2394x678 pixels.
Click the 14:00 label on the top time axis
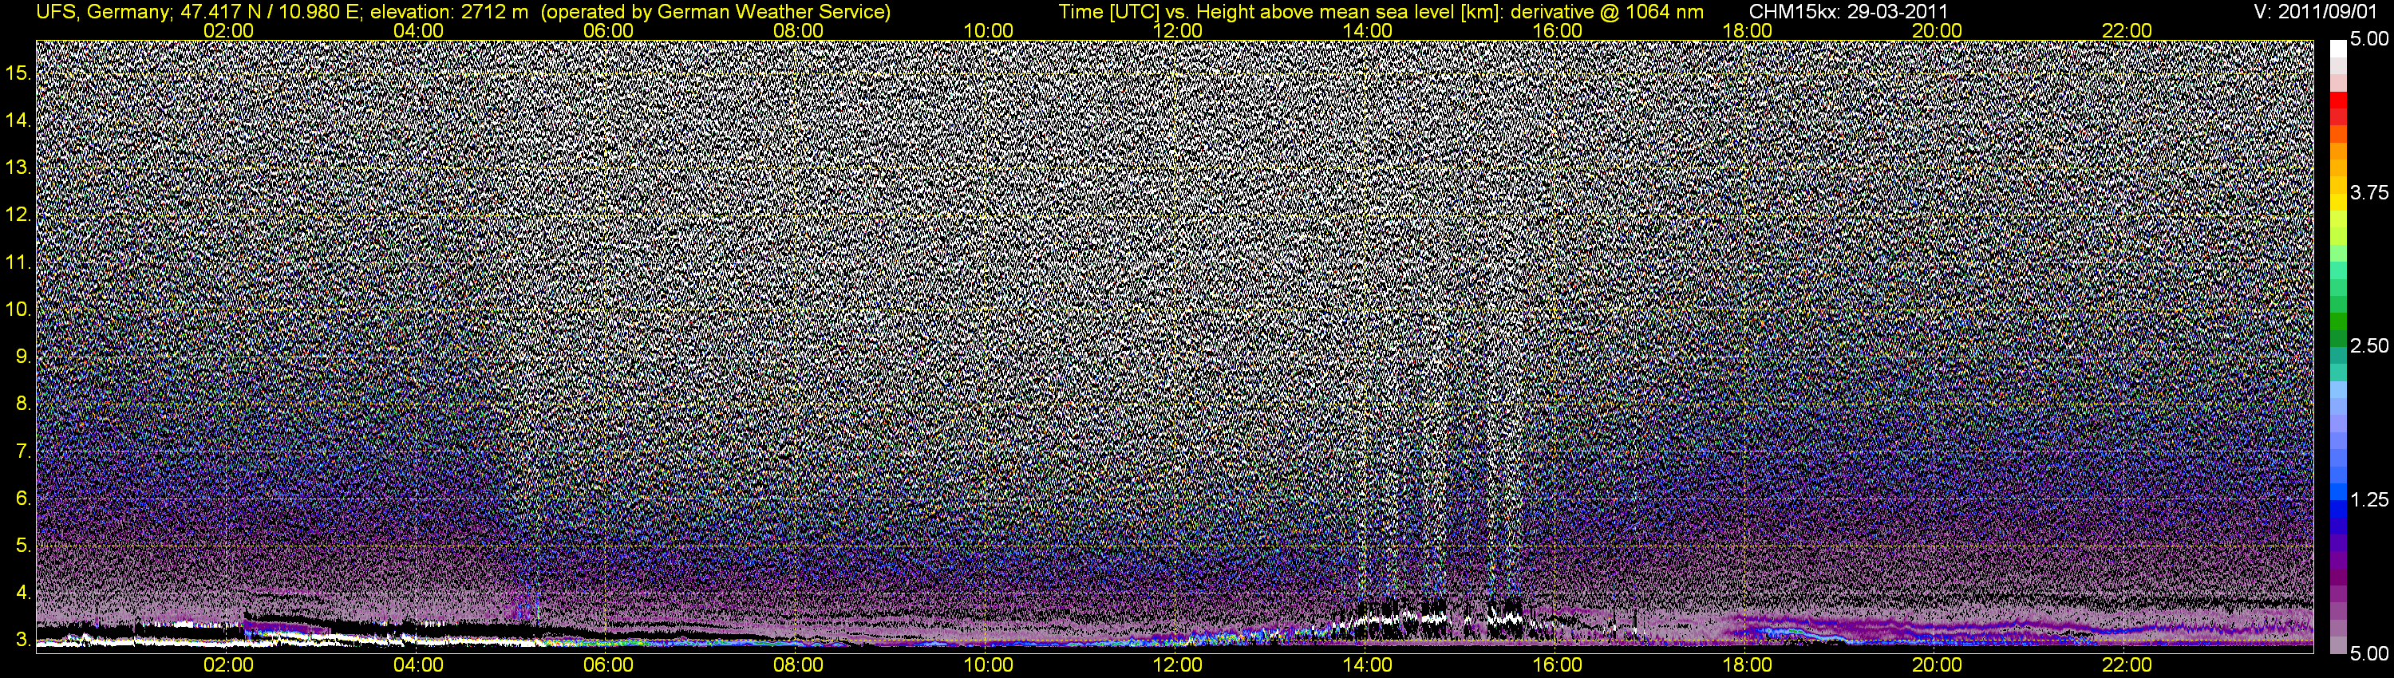tap(1368, 30)
